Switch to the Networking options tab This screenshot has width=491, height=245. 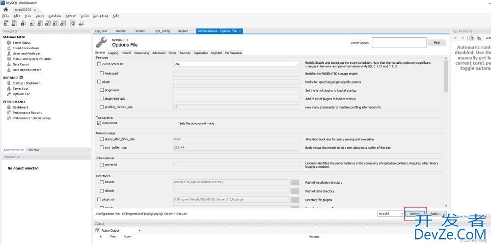click(141, 53)
